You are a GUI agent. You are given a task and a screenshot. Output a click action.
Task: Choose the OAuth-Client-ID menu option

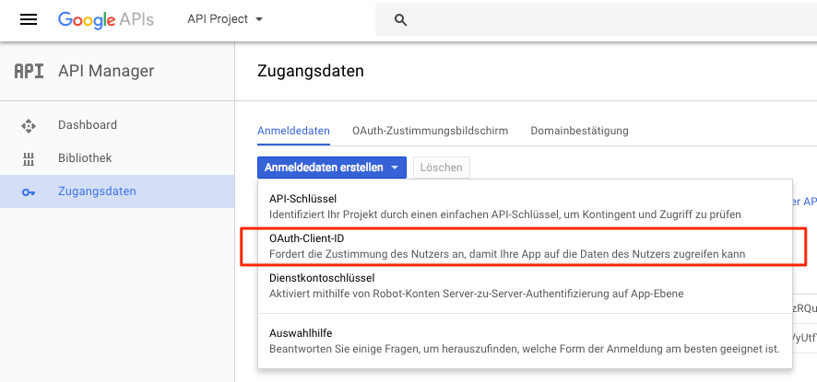[525, 246]
